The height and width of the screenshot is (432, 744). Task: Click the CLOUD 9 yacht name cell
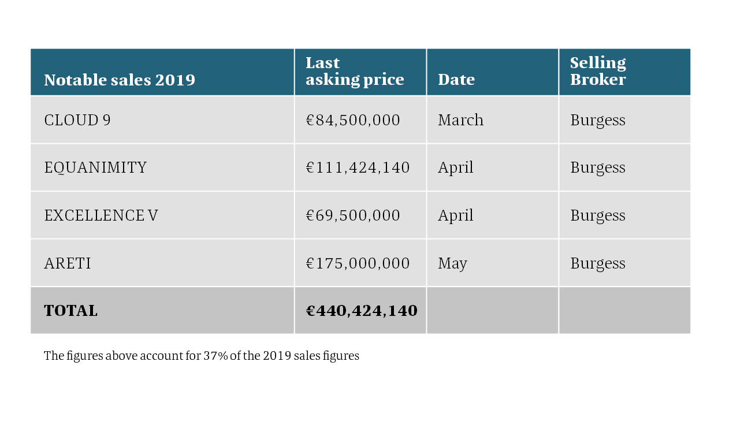(162, 120)
